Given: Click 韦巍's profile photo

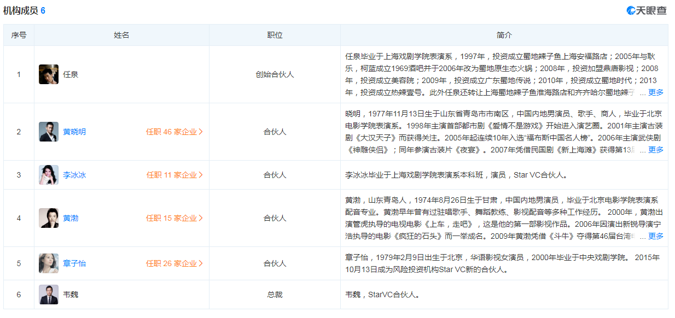Looking at the screenshot, I should [49, 295].
